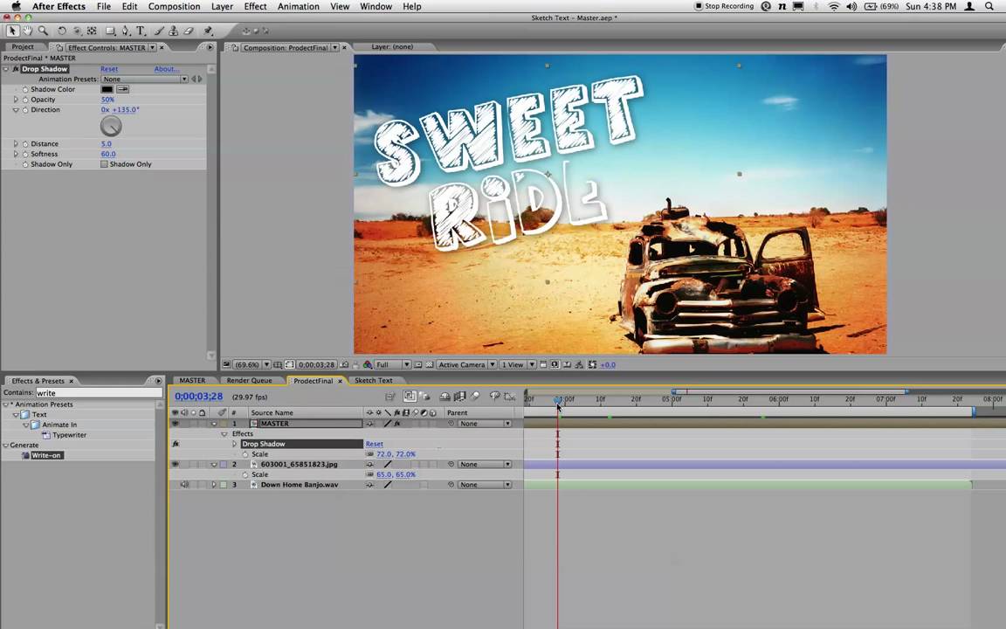Hide the 603001_65851823.jpg layer
Viewport: 1006px width, 629px height.
pos(175,464)
